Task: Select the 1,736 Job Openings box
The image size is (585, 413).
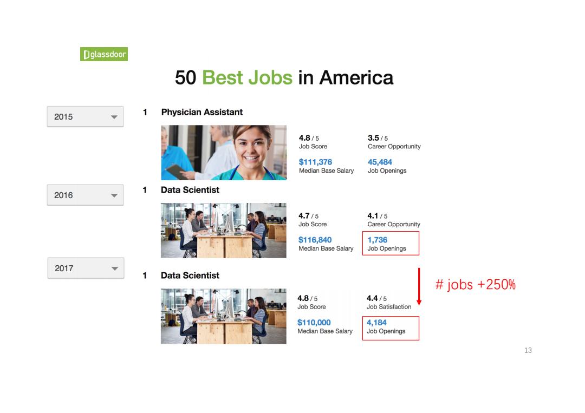Action: point(391,244)
